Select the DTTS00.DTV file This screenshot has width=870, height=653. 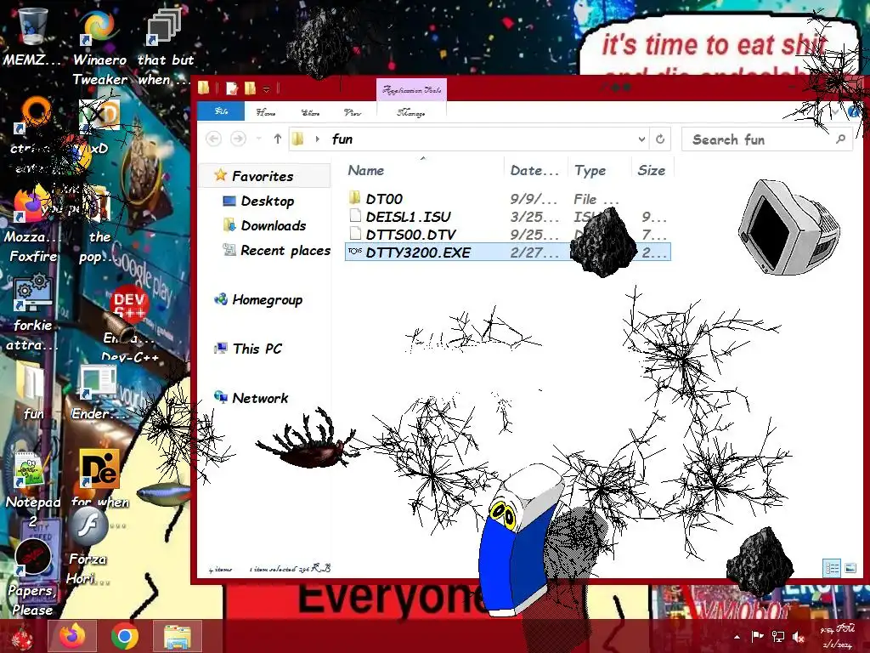click(508, 235)
